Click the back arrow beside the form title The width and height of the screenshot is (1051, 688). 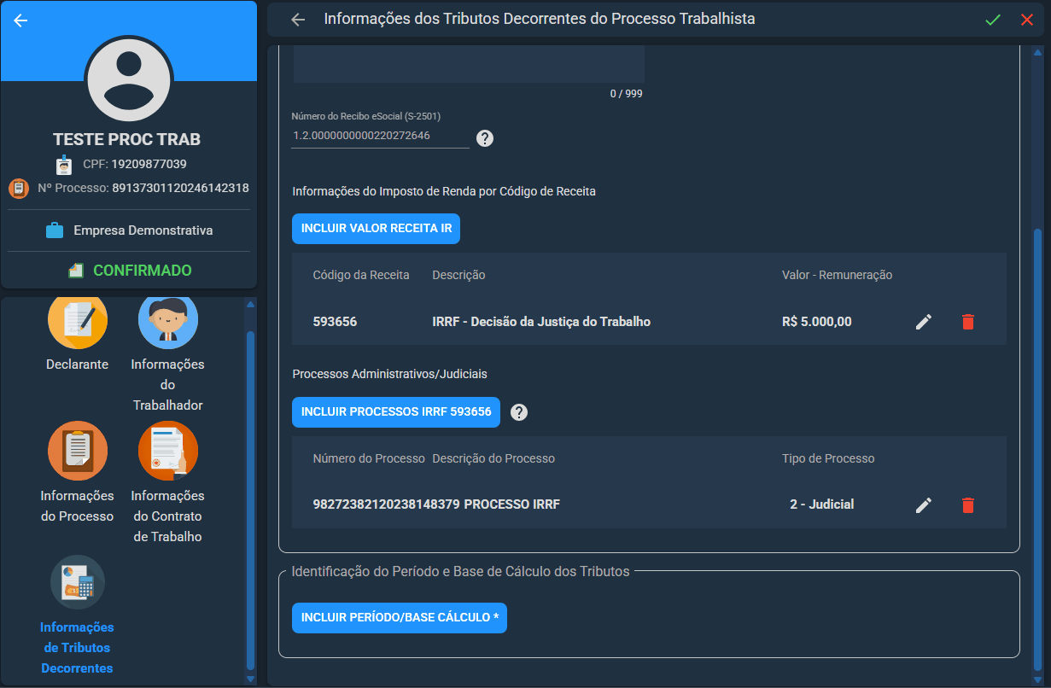(298, 20)
